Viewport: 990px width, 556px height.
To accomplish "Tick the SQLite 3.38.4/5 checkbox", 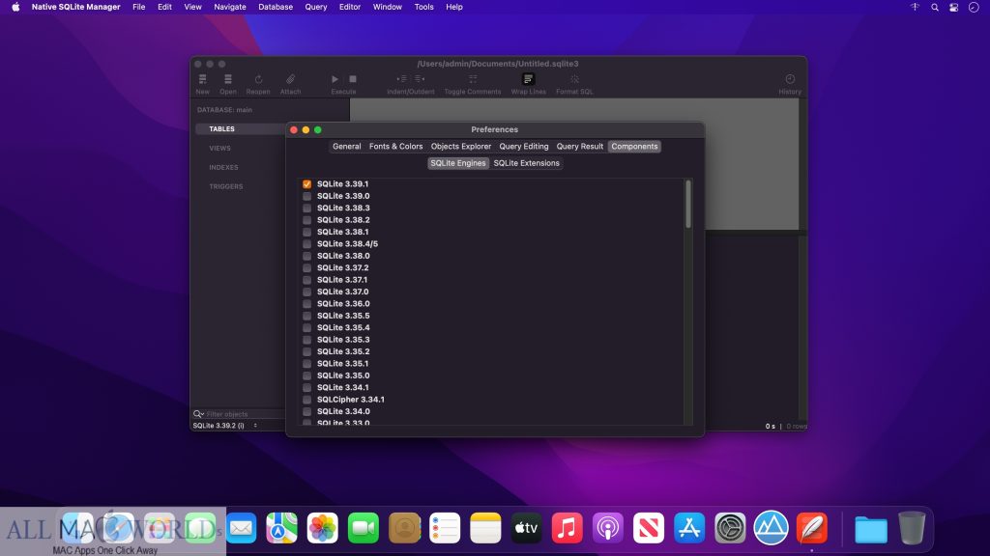I will pyautogui.click(x=306, y=244).
